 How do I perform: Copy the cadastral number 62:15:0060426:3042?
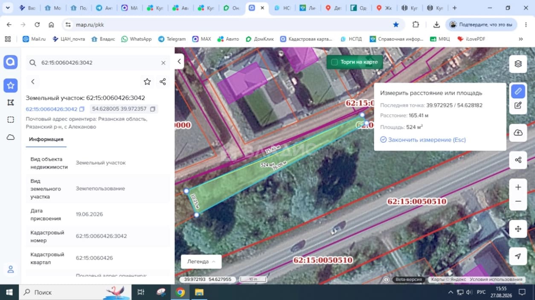[x=82, y=109]
